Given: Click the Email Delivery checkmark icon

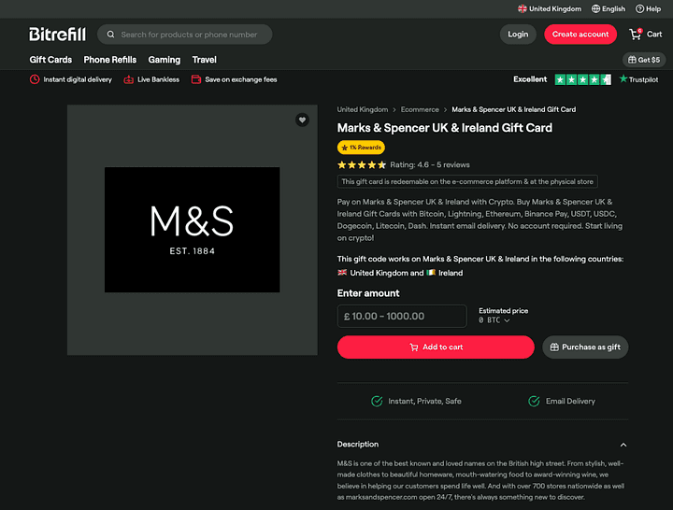Looking at the screenshot, I should pyautogui.click(x=534, y=401).
